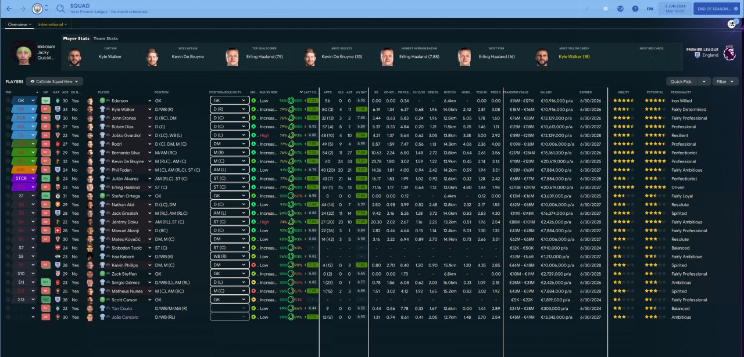
Task: Click the Quick Pick button
Action: (x=681, y=82)
